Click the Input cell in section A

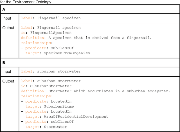point(7,18)
